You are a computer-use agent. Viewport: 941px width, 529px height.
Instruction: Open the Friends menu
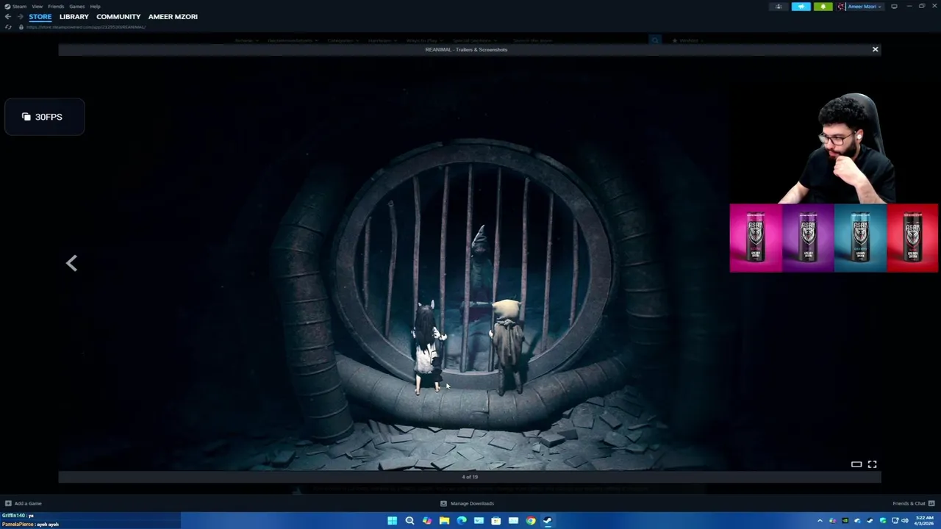point(56,6)
